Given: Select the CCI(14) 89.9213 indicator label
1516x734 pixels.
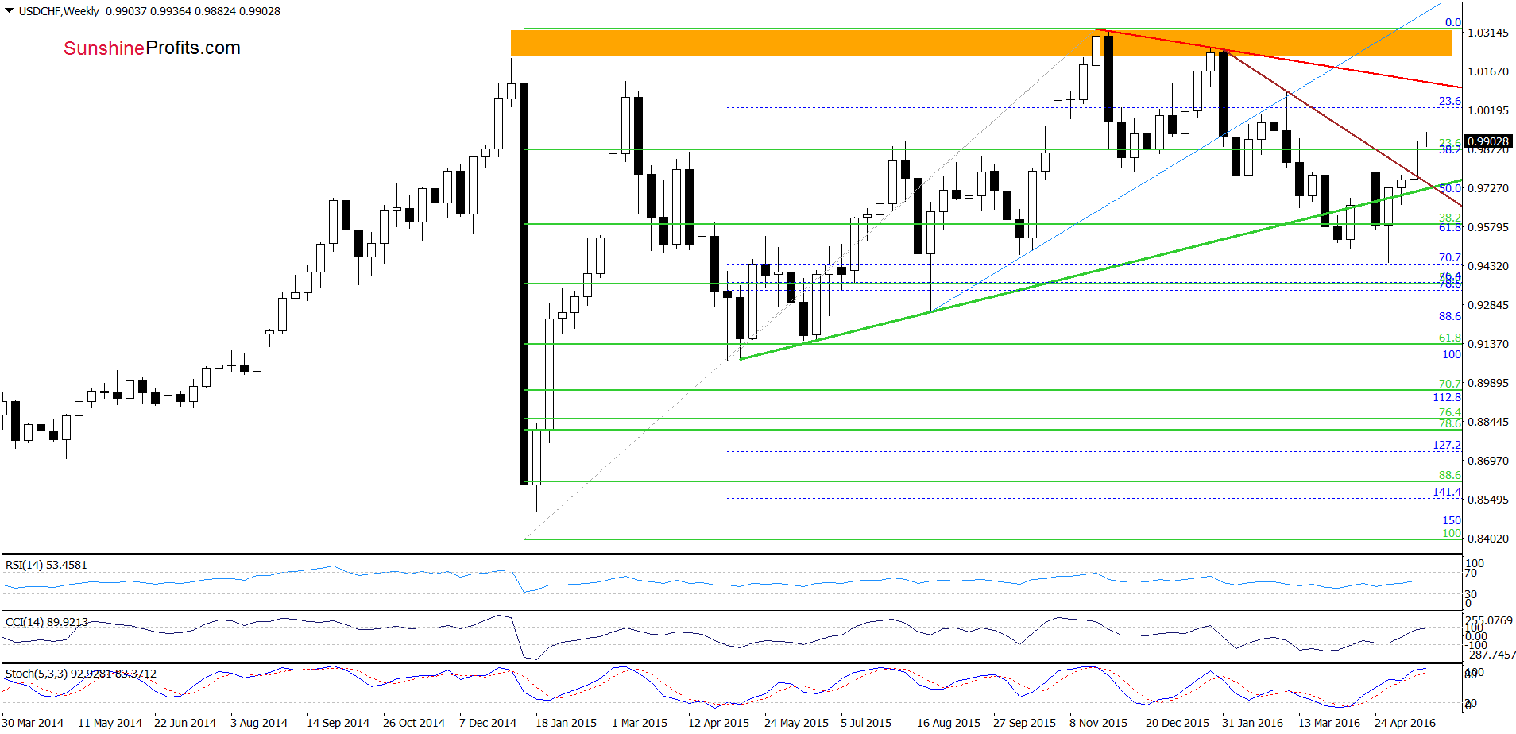Looking at the screenshot, I should (46, 622).
